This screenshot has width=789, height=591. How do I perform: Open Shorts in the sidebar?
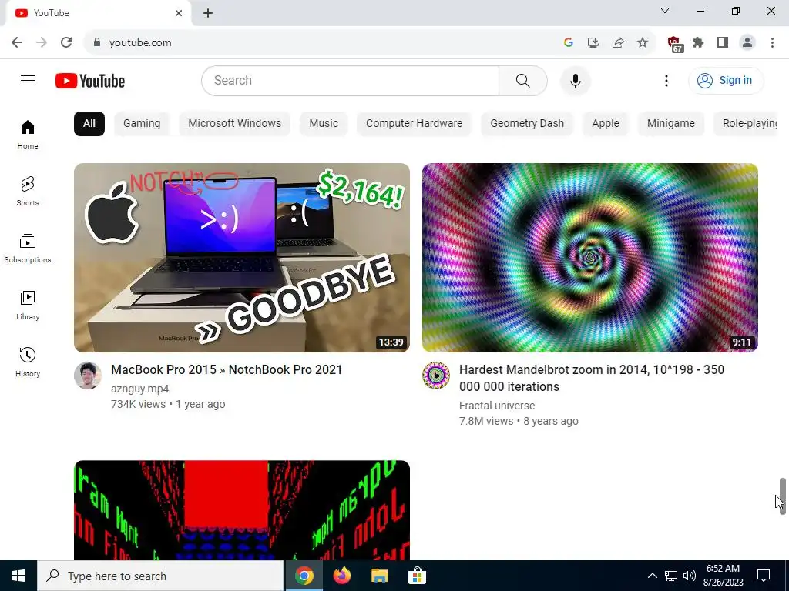coord(28,192)
